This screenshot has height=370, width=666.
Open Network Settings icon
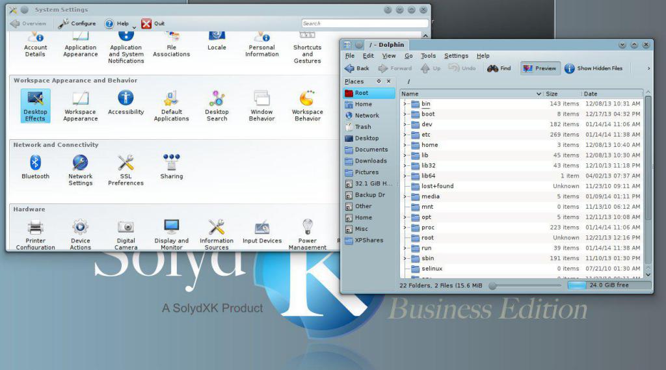pyautogui.click(x=80, y=170)
